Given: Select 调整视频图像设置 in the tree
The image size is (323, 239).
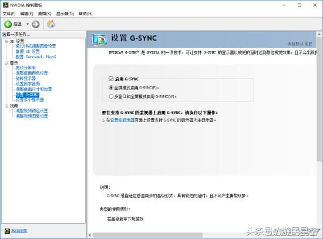Looking at the screenshot, I should click(32, 116).
